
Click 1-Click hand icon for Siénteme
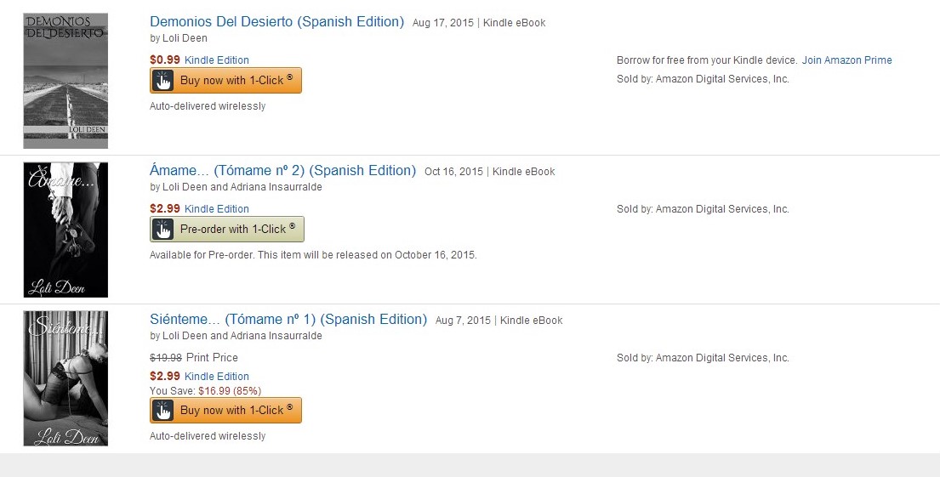163,411
